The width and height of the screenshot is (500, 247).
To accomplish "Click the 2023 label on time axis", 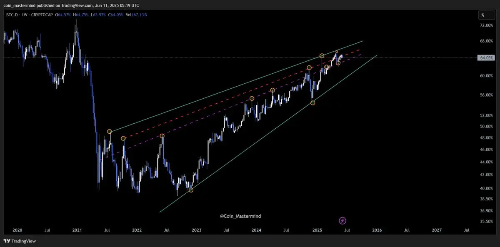I will click(x=197, y=230).
